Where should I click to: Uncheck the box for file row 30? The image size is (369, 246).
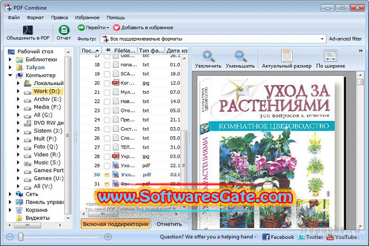pyautogui.click(x=107, y=175)
